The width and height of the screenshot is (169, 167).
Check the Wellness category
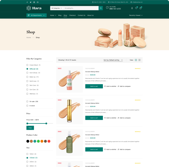27,94
